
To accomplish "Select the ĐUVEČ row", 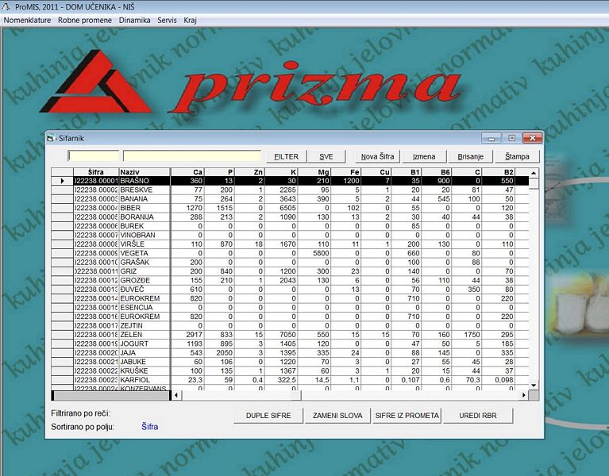I will [x=290, y=290].
